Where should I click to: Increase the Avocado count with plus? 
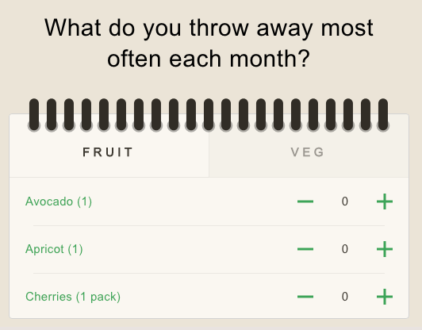(384, 201)
